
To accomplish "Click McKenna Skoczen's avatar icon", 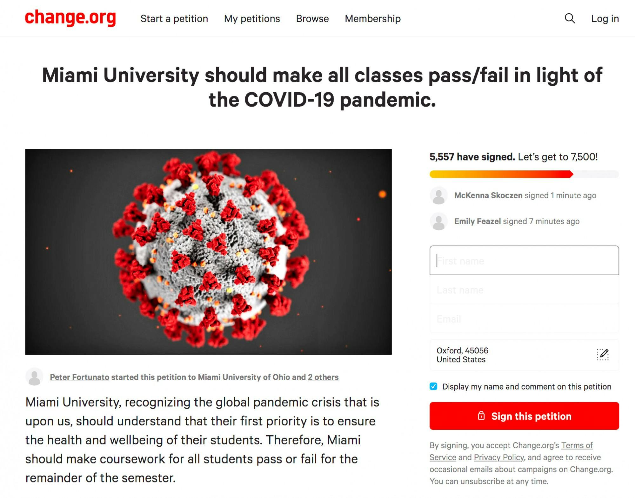I will click(439, 195).
